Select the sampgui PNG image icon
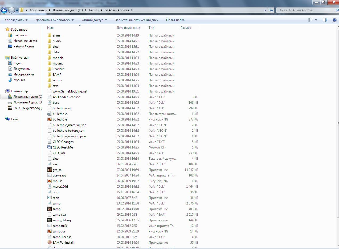 pos(49,231)
